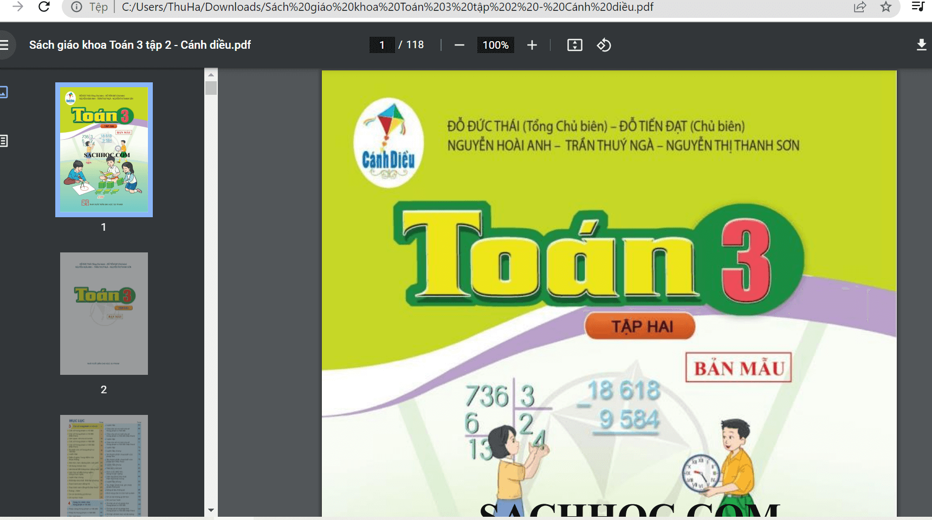Click the 'BẢN MẪU' stamp on cover
932x520 pixels.
pos(739,368)
